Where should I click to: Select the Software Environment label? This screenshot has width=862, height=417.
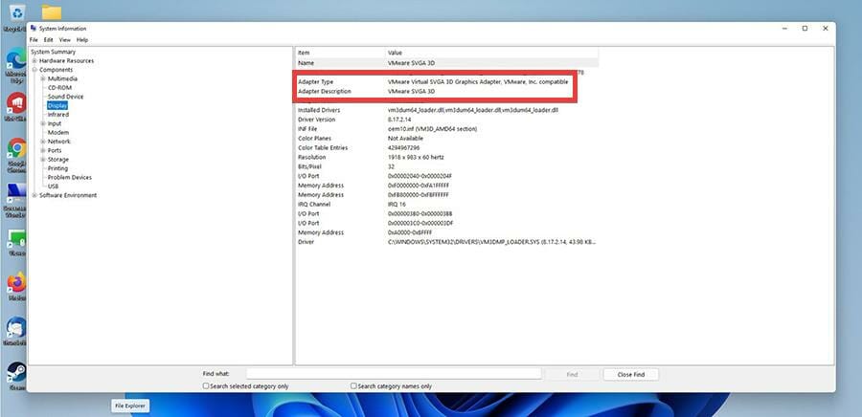click(68, 195)
